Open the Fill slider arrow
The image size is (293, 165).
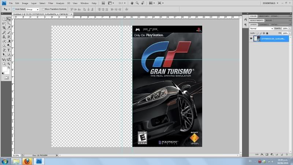pyautogui.click(x=290, y=33)
